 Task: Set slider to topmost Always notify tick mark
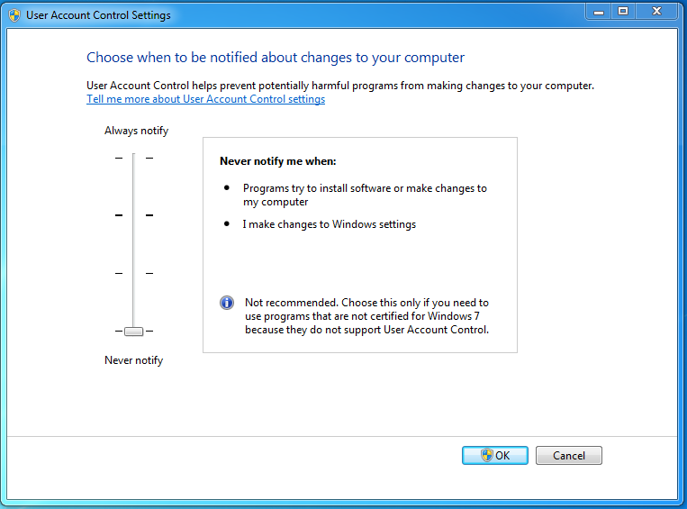click(133, 158)
